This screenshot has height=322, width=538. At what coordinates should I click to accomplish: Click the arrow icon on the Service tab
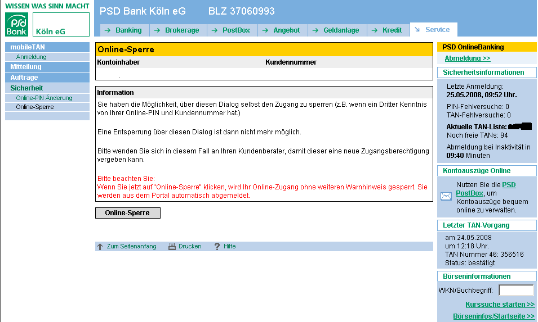click(x=417, y=29)
